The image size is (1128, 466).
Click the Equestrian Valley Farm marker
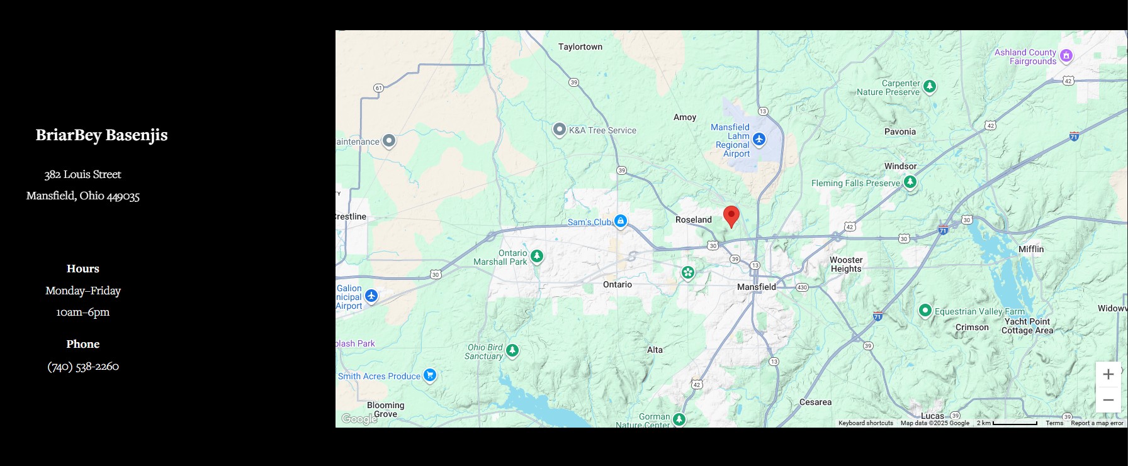(x=925, y=310)
